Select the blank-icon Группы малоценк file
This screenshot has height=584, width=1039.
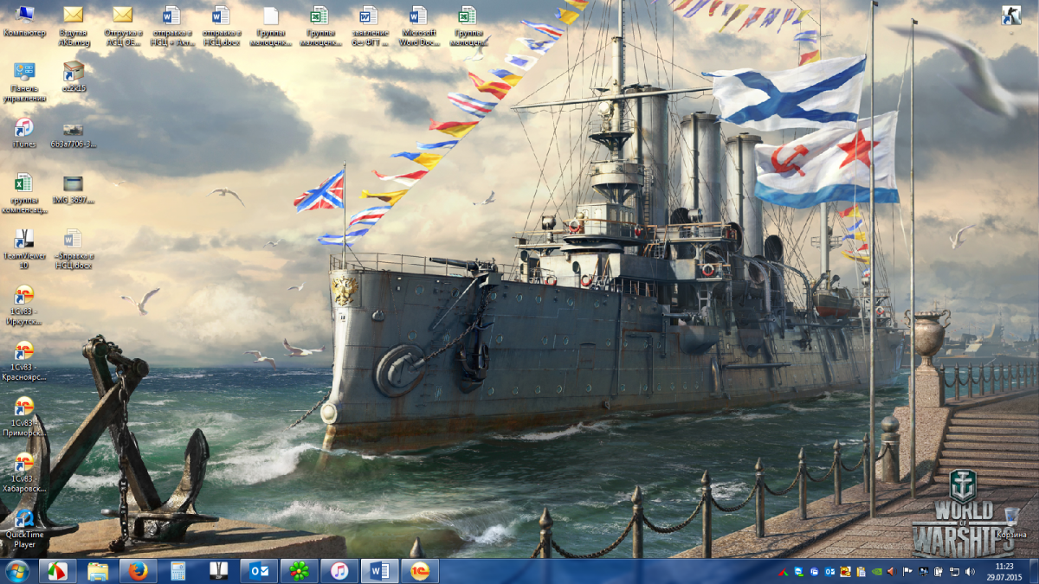point(270,25)
